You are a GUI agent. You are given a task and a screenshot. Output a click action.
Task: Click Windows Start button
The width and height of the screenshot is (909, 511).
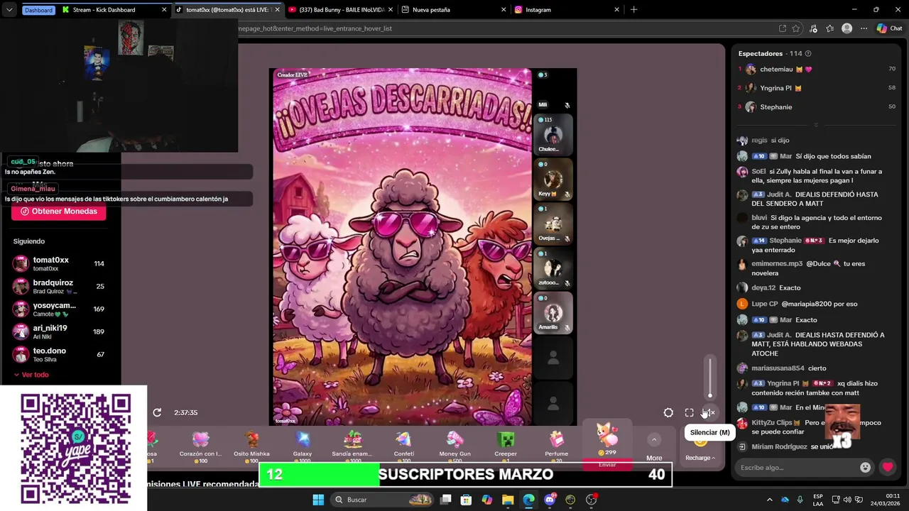(318, 500)
